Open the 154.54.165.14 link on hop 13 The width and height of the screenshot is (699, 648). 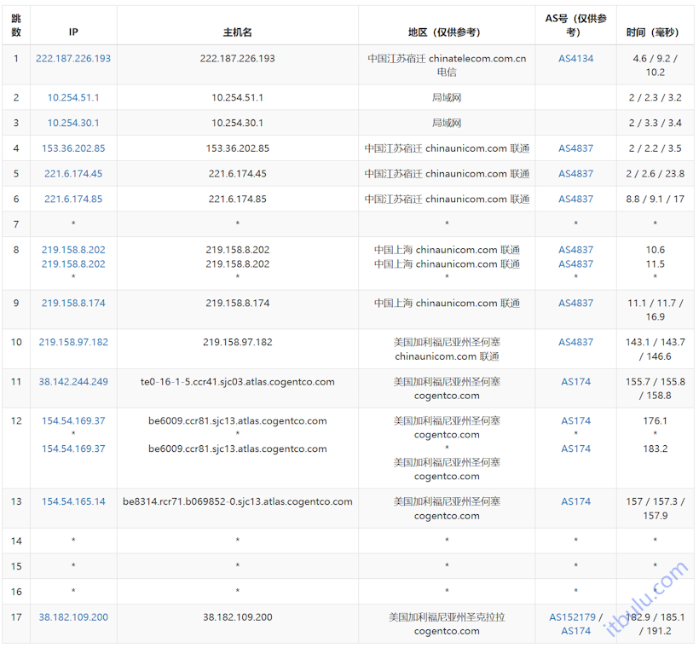pos(73,501)
